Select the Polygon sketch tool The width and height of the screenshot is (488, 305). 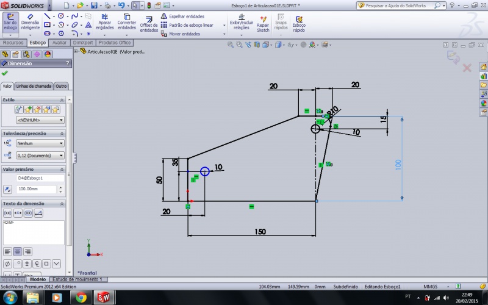pos(62,34)
